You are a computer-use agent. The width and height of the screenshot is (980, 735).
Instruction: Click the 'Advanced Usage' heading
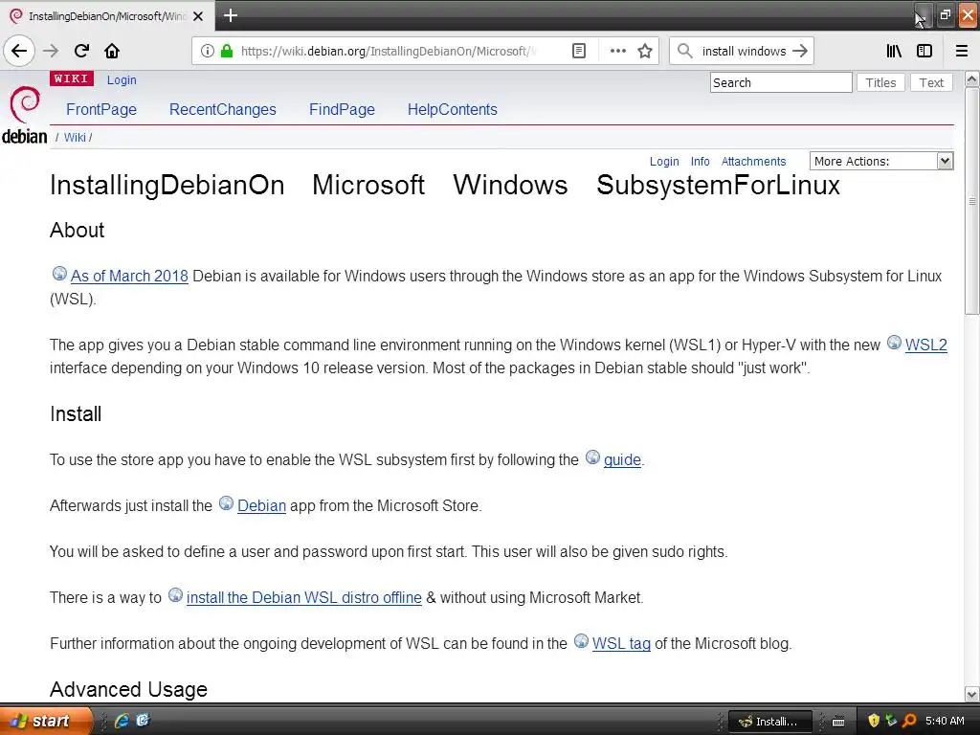coord(128,689)
